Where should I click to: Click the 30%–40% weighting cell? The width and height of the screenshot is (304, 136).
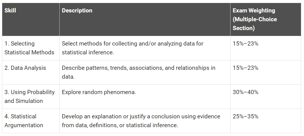coord(266,97)
